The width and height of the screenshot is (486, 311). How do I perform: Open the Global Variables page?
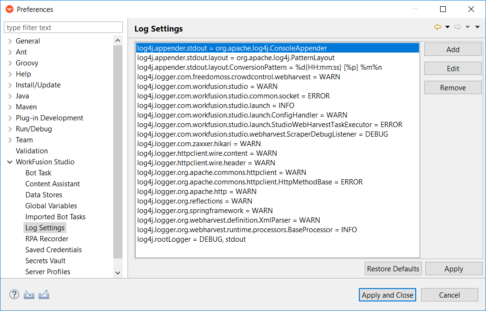tap(51, 206)
